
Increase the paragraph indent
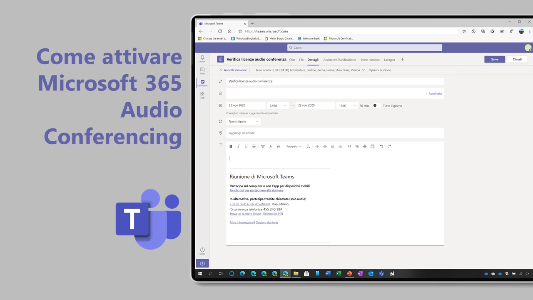click(x=325, y=146)
